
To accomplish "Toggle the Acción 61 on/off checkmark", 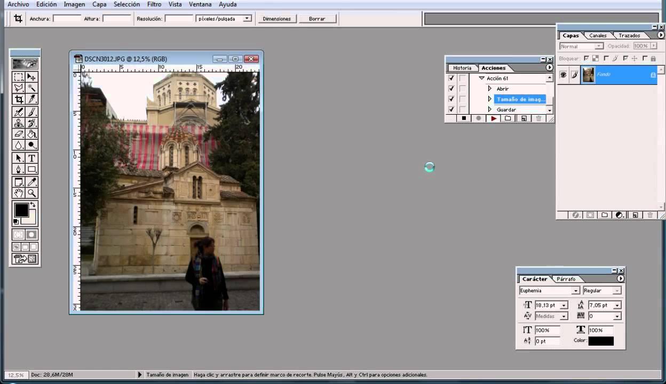I will point(451,78).
